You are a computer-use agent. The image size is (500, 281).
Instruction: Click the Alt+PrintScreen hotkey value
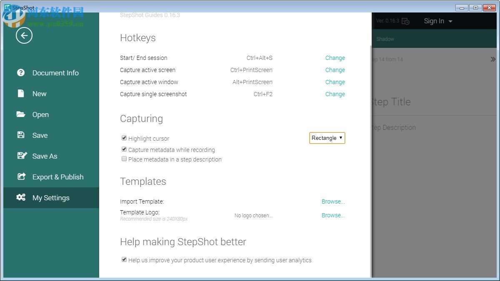pos(252,82)
